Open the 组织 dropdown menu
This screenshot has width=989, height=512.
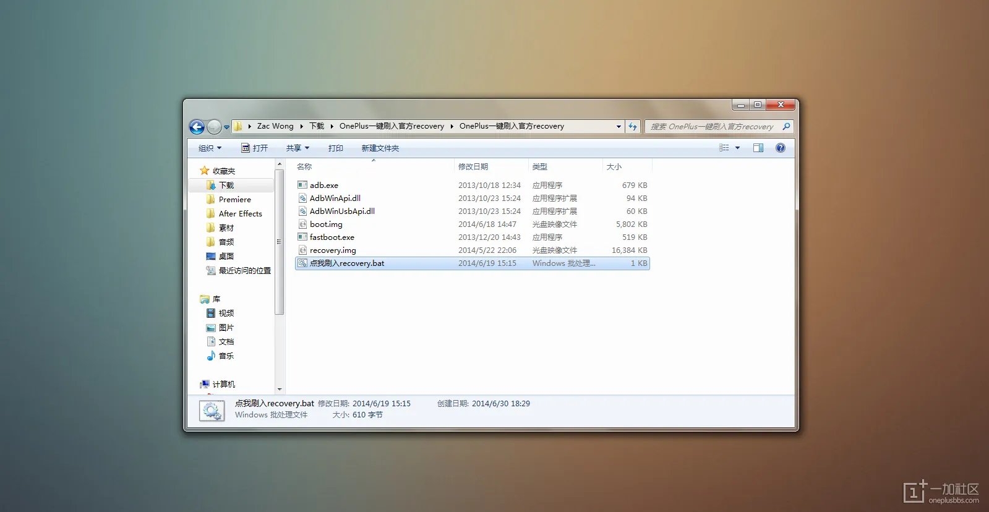[x=210, y=148]
